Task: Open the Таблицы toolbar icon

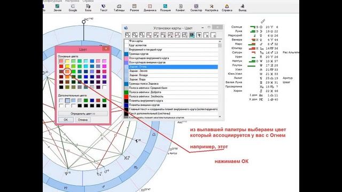Action: click(119, 7)
